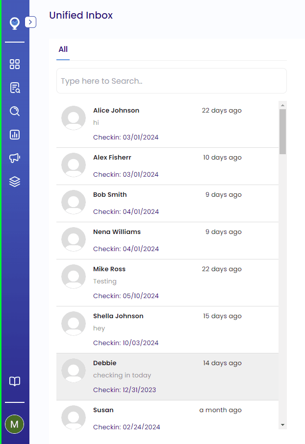Open the bar chart reports icon
This screenshot has height=444, width=305.
coord(15,135)
